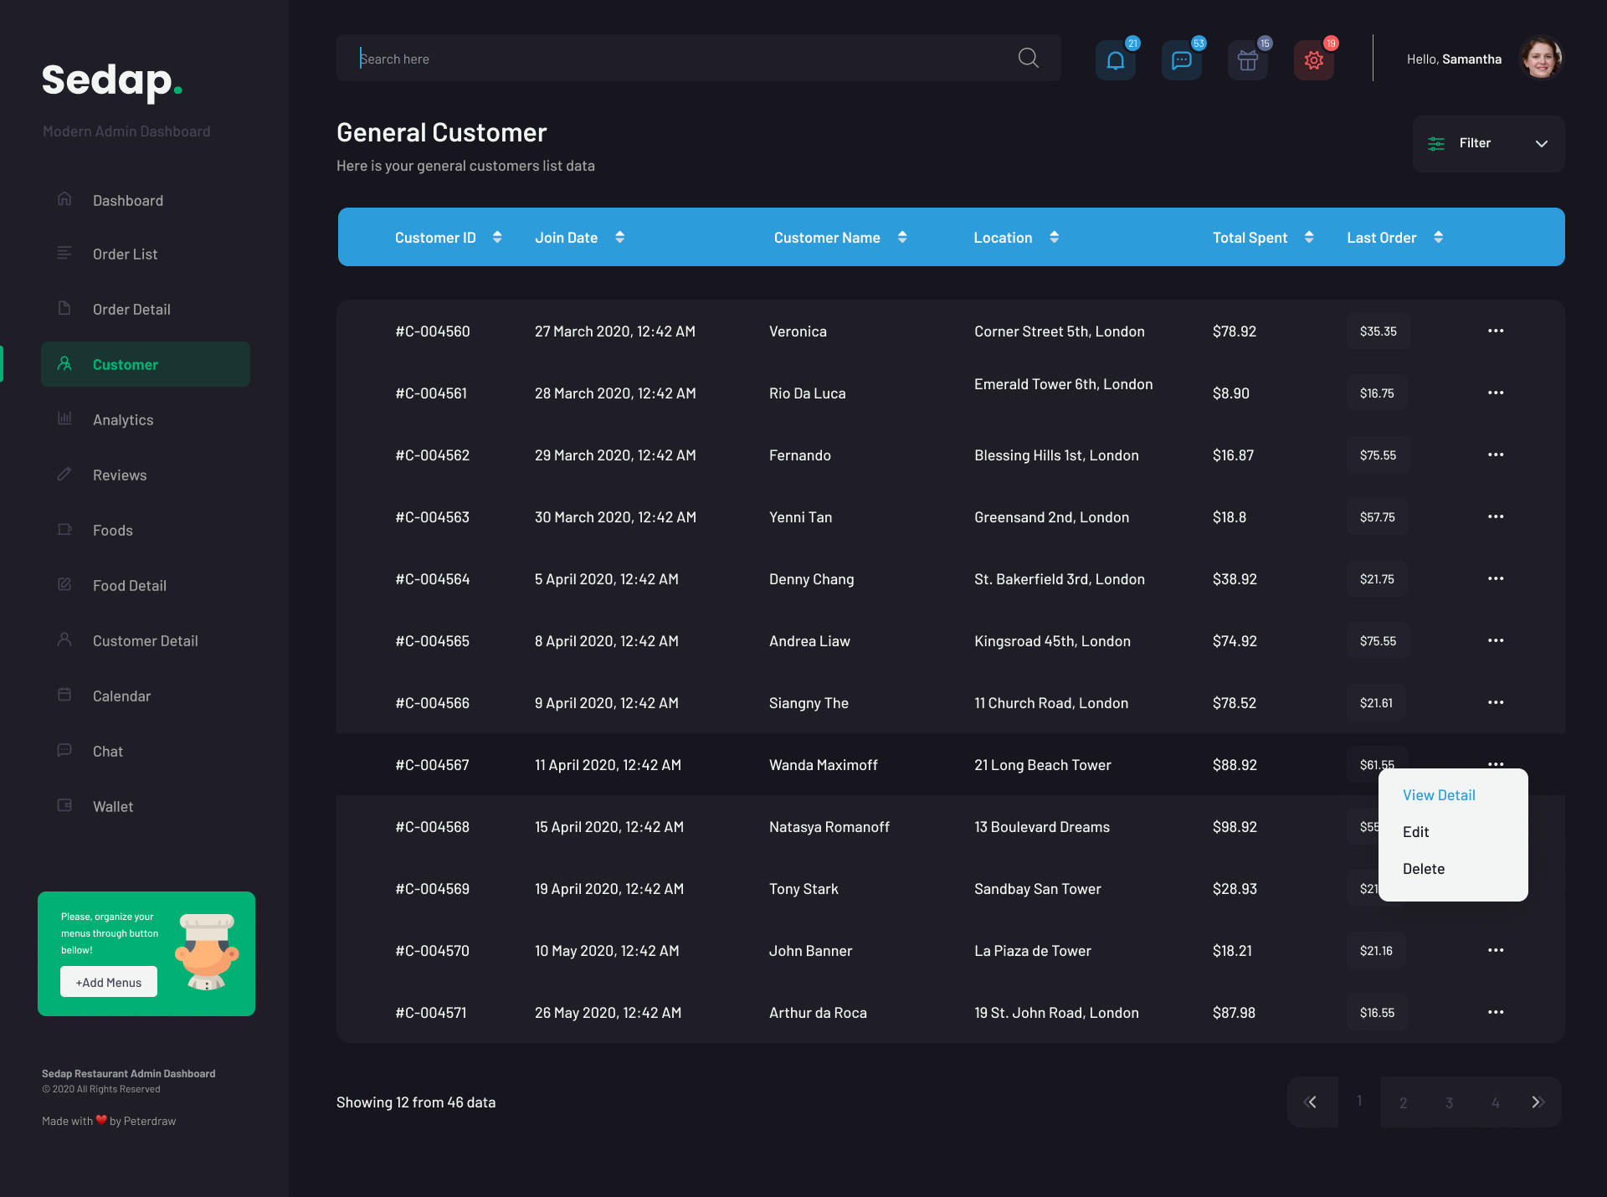Choose Delete from the context menu

1424,869
